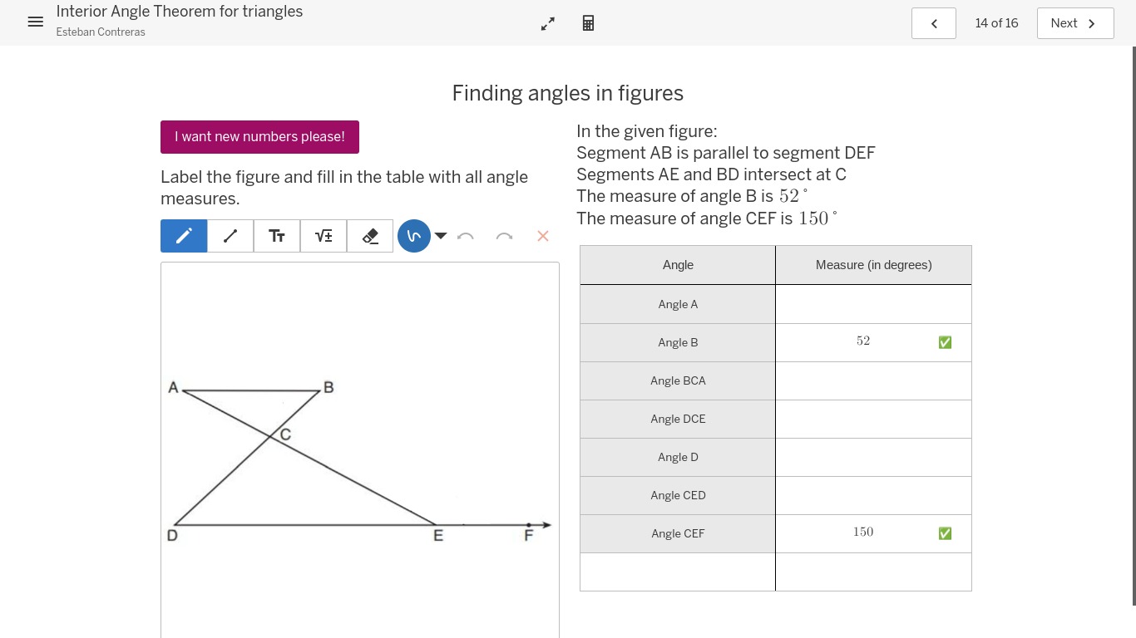Click the Next button
The width and height of the screenshot is (1136, 638).
pyautogui.click(x=1074, y=23)
